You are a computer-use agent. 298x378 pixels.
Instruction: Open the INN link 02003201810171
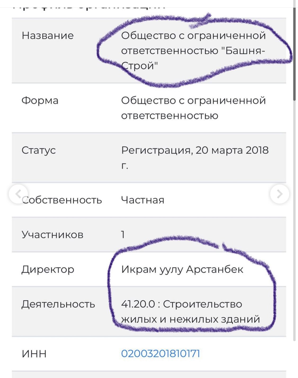point(161,354)
